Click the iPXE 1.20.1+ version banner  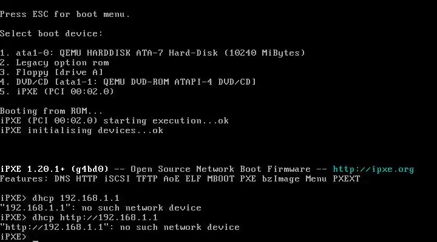point(54,169)
